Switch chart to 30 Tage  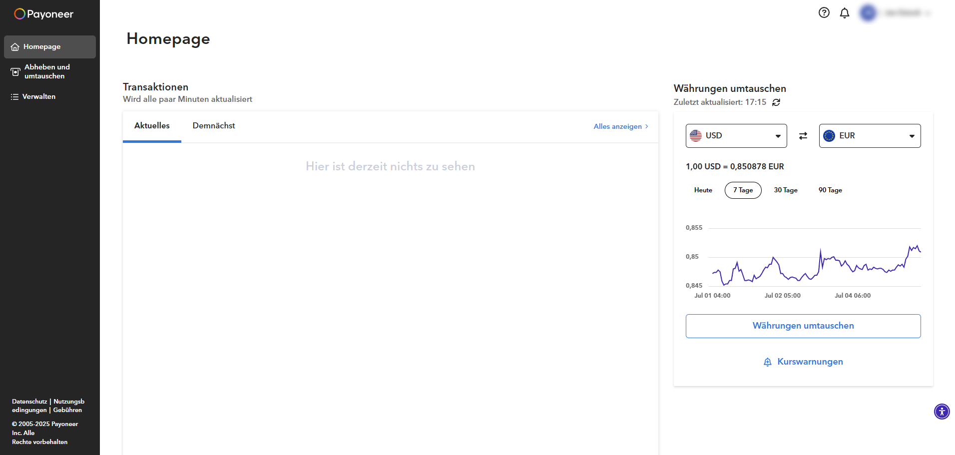(785, 190)
